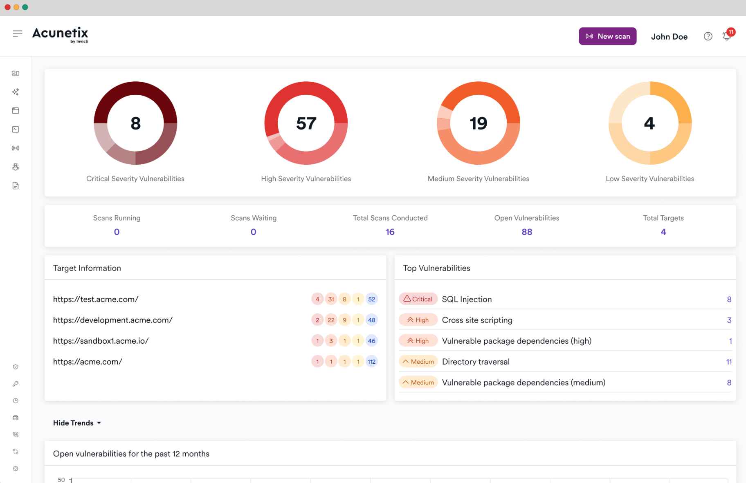746x483 pixels.
Task: Open the https://test.acme.com/ target link
Action: (x=96, y=299)
